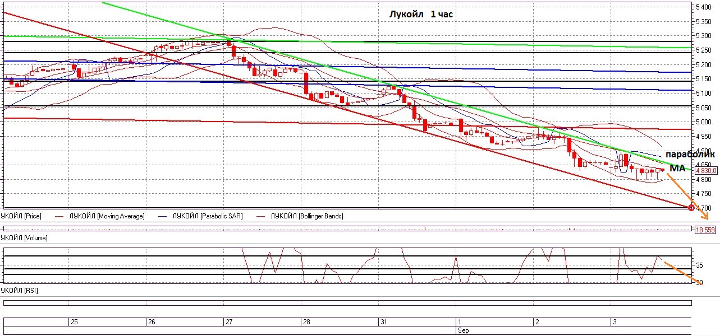This screenshot has width=720, height=336.
Task: Select the [Volume] pane label
Action: pos(24,238)
